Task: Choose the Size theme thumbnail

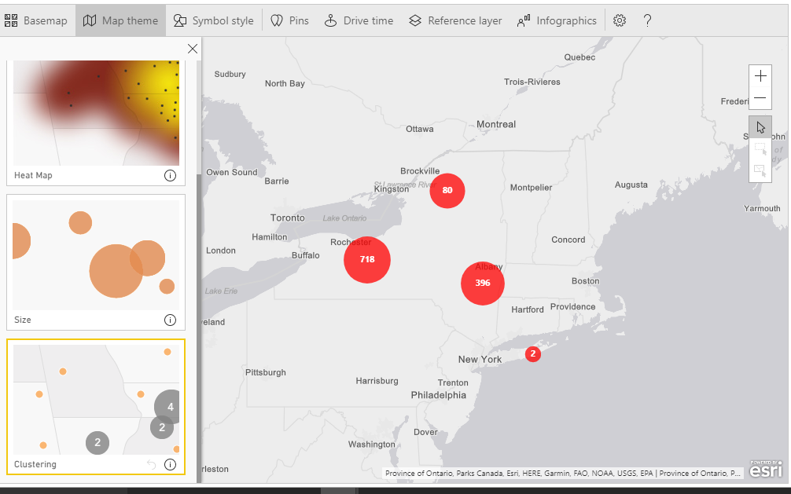Action: point(96,255)
